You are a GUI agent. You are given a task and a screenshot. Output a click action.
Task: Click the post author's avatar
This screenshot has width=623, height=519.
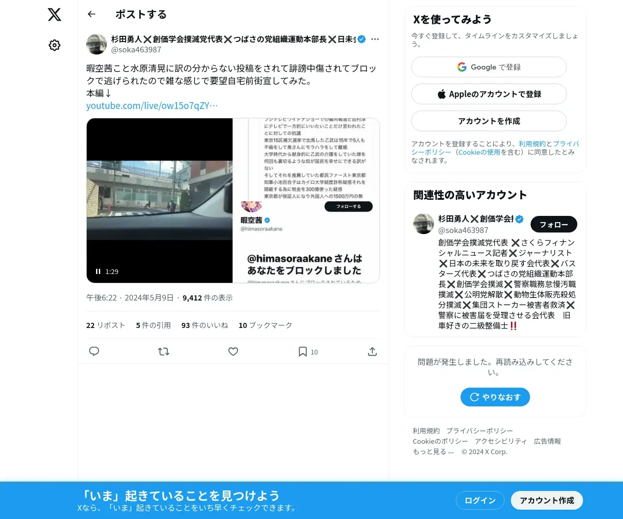point(97,45)
